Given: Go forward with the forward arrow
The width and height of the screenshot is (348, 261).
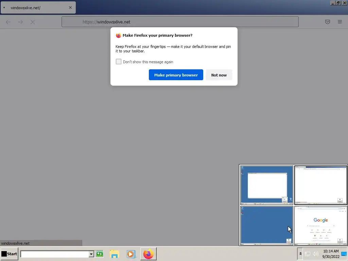Looking at the screenshot, I should 20,22.
